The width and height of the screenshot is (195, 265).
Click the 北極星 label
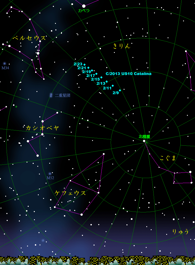click(x=144, y=137)
